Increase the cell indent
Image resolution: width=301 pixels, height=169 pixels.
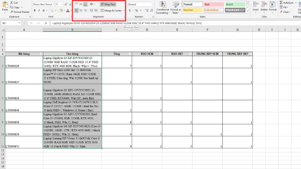click(x=96, y=11)
